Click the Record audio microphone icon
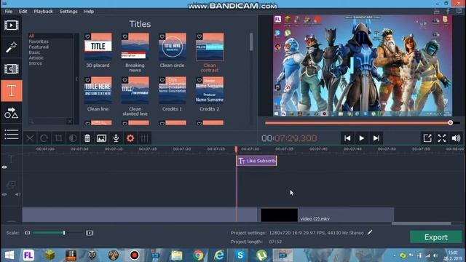This screenshot has width=466, height=262. 116,138
